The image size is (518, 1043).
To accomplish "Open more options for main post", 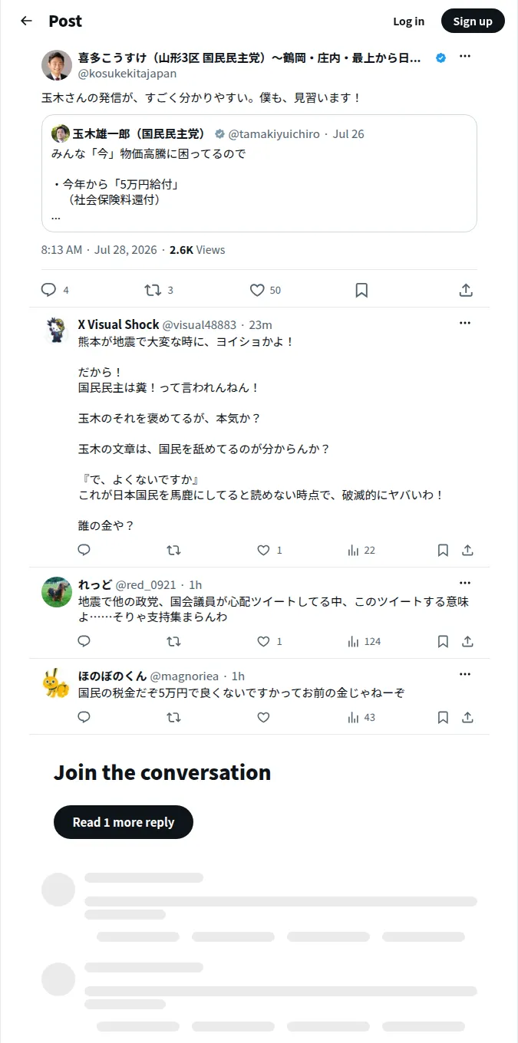I will [x=465, y=57].
